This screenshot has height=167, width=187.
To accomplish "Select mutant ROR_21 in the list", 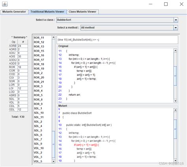I will (x=39, y=82).
